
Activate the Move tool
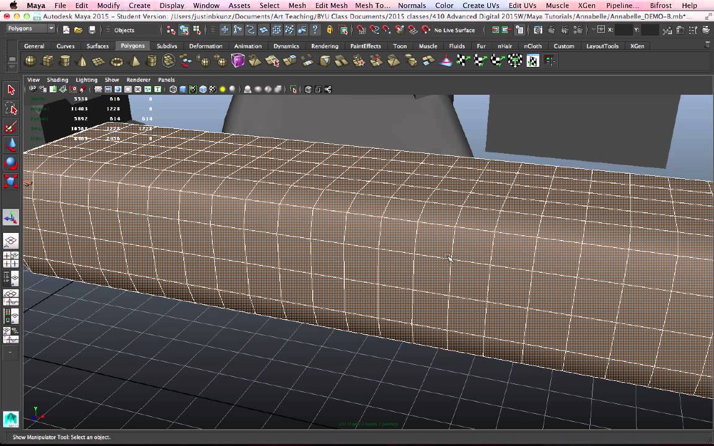tap(11, 145)
